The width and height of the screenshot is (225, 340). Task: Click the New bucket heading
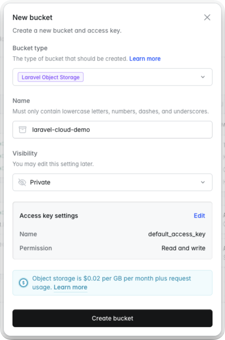(32, 18)
